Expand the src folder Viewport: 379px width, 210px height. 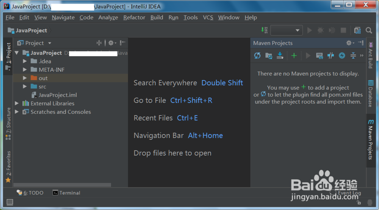pos(25,86)
